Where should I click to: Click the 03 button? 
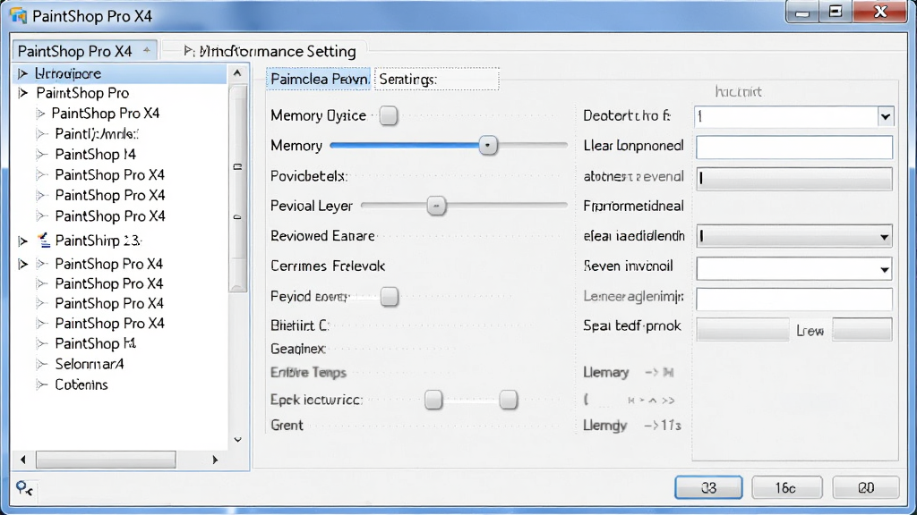(x=708, y=487)
